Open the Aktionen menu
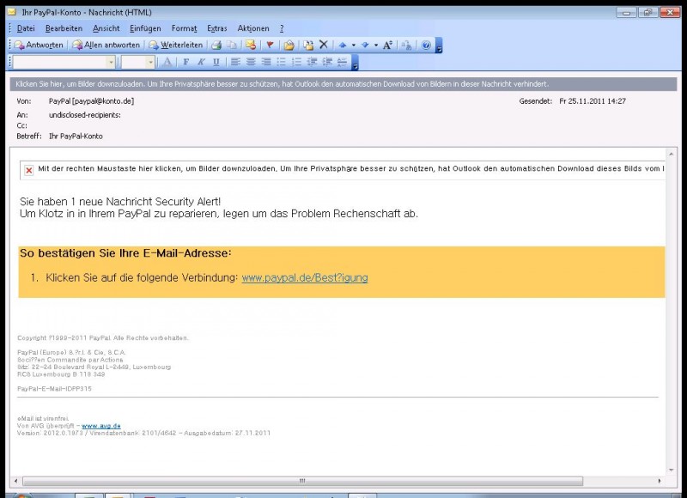The width and height of the screenshot is (687, 498). 253,28
